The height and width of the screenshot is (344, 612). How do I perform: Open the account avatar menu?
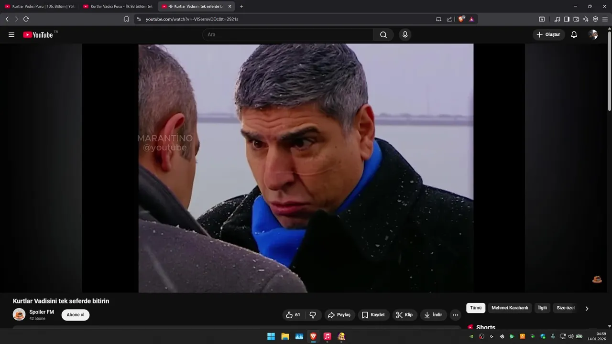pos(593,34)
